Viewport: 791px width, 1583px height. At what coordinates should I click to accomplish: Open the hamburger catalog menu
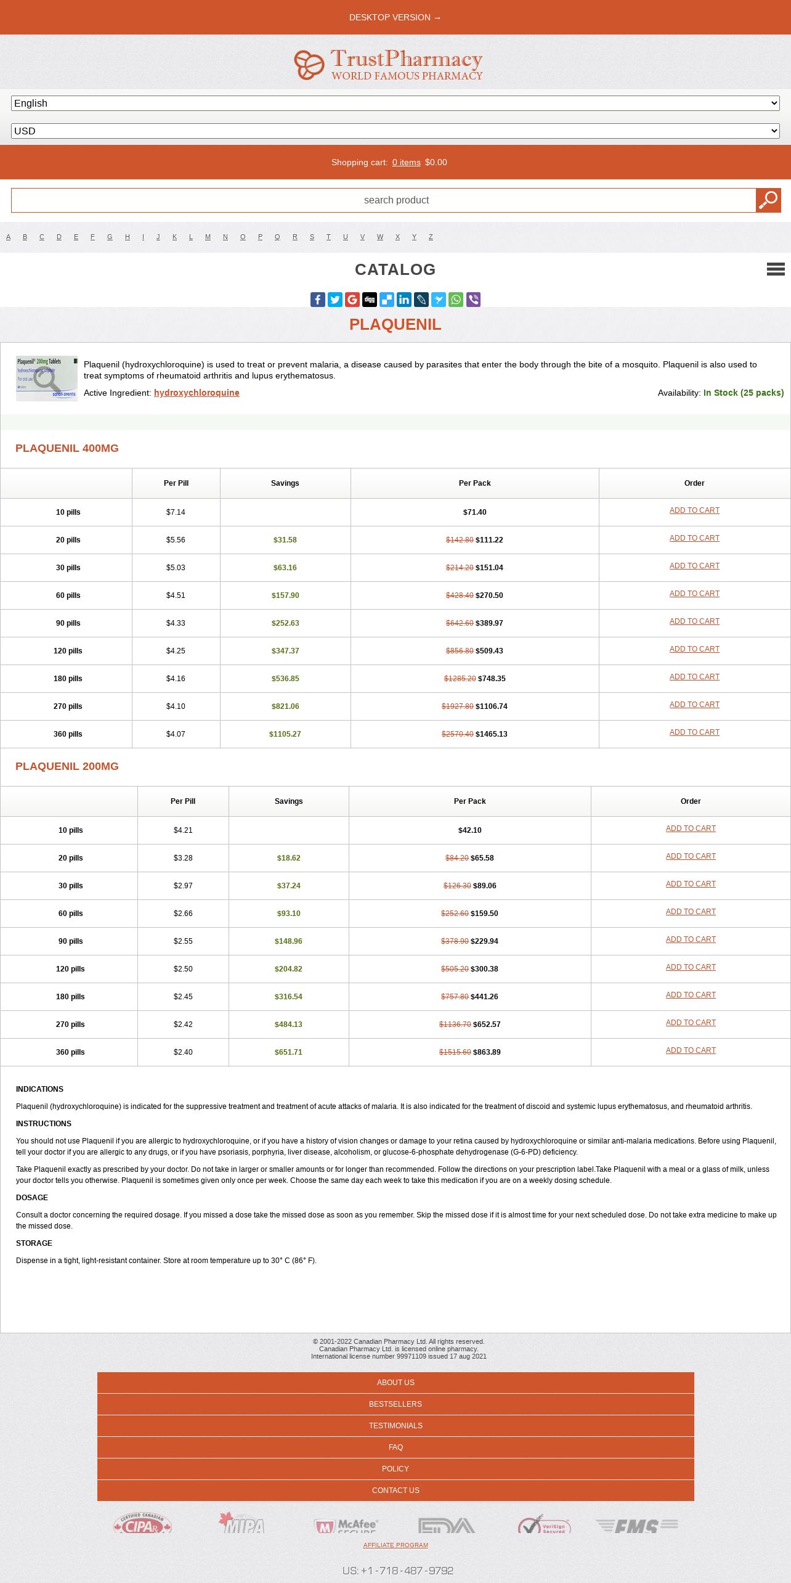[776, 269]
